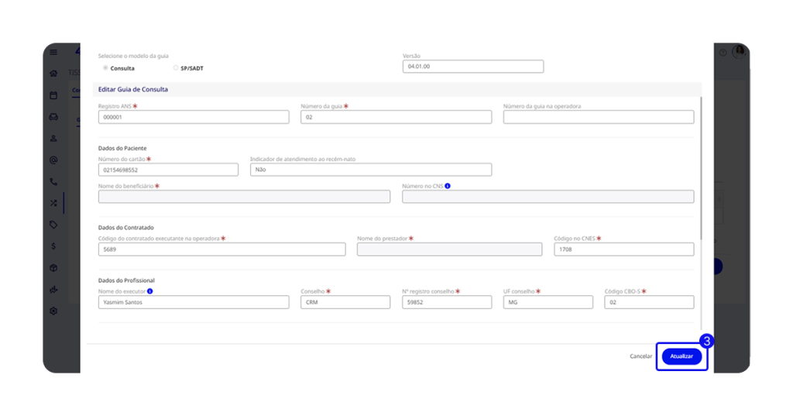The image size is (793, 416).
Task: Click the info icon beside Nome do executor
Action: click(149, 291)
